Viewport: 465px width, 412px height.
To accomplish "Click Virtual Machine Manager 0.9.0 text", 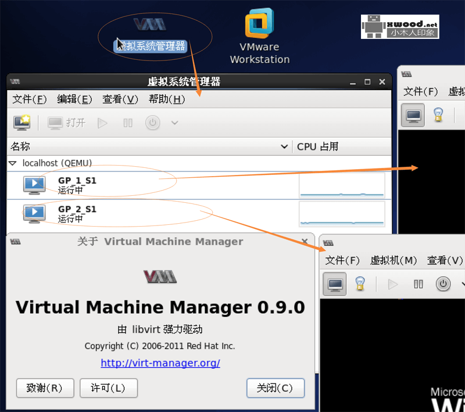I will pyautogui.click(x=160, y=307).
